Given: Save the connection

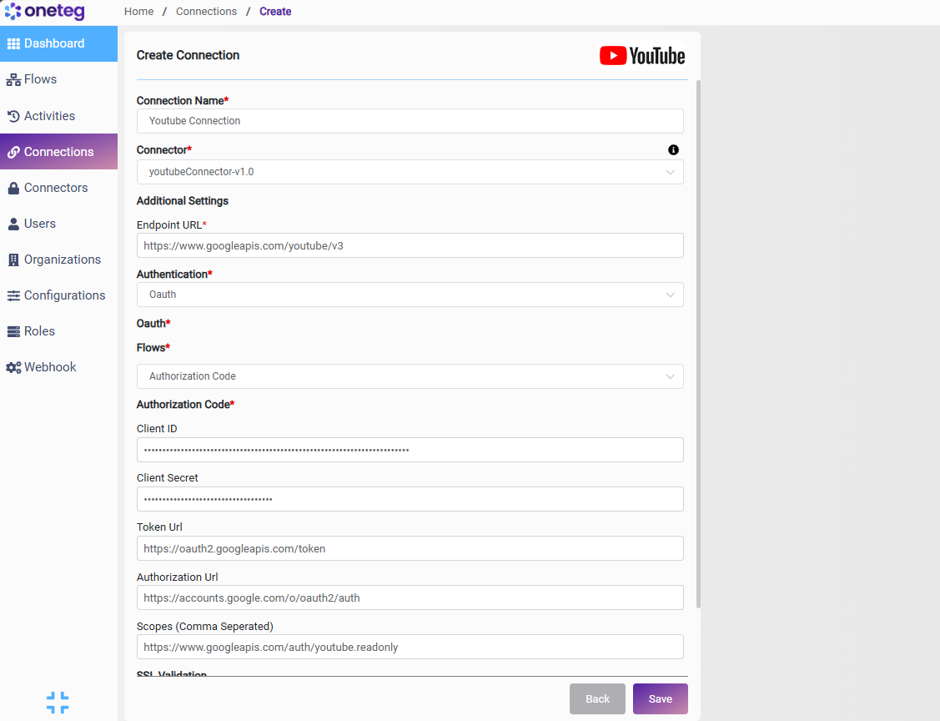Looking at the screenshot, I should click(660, 698).
